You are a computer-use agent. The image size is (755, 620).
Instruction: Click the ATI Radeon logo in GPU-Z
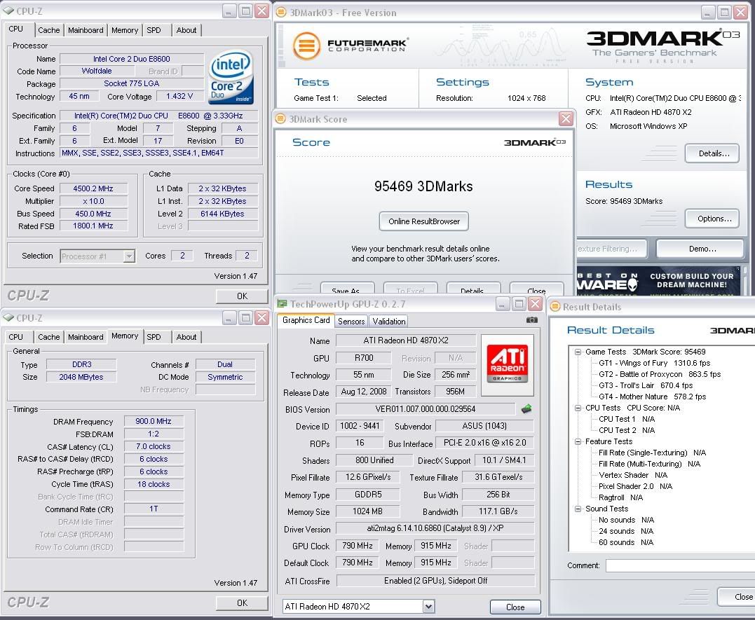tap(507, 364)
